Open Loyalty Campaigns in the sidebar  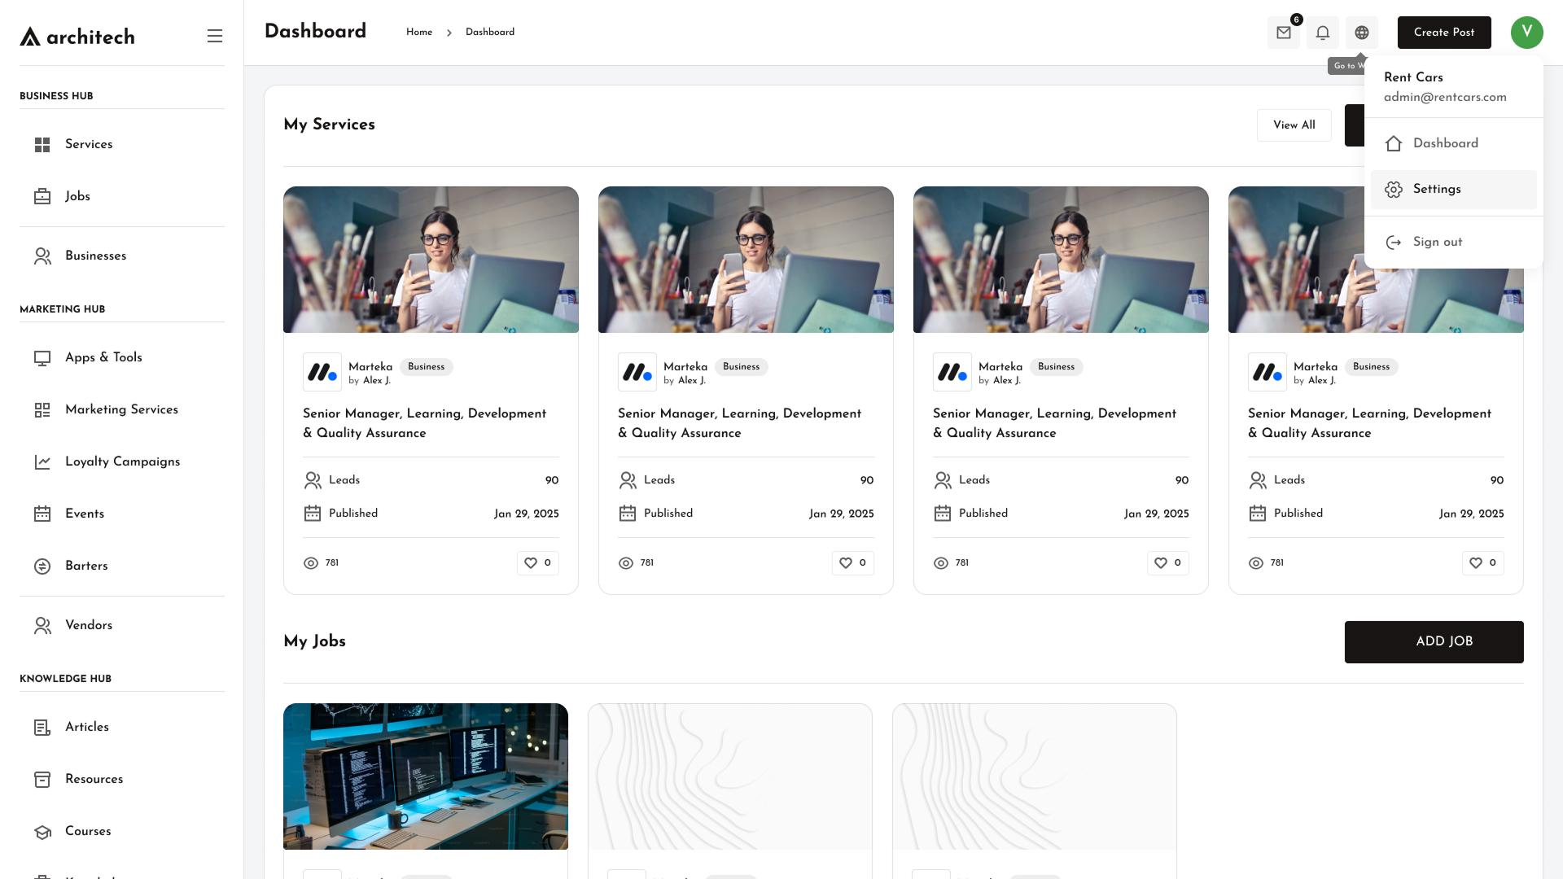[x=122, y=462]
